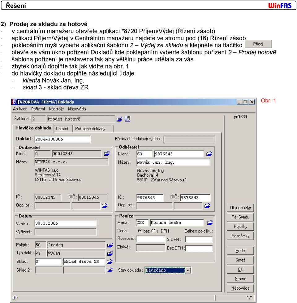Switch to the Ostatní tab
The width and height of the screenshot is (297, 303).
[62, 129]
